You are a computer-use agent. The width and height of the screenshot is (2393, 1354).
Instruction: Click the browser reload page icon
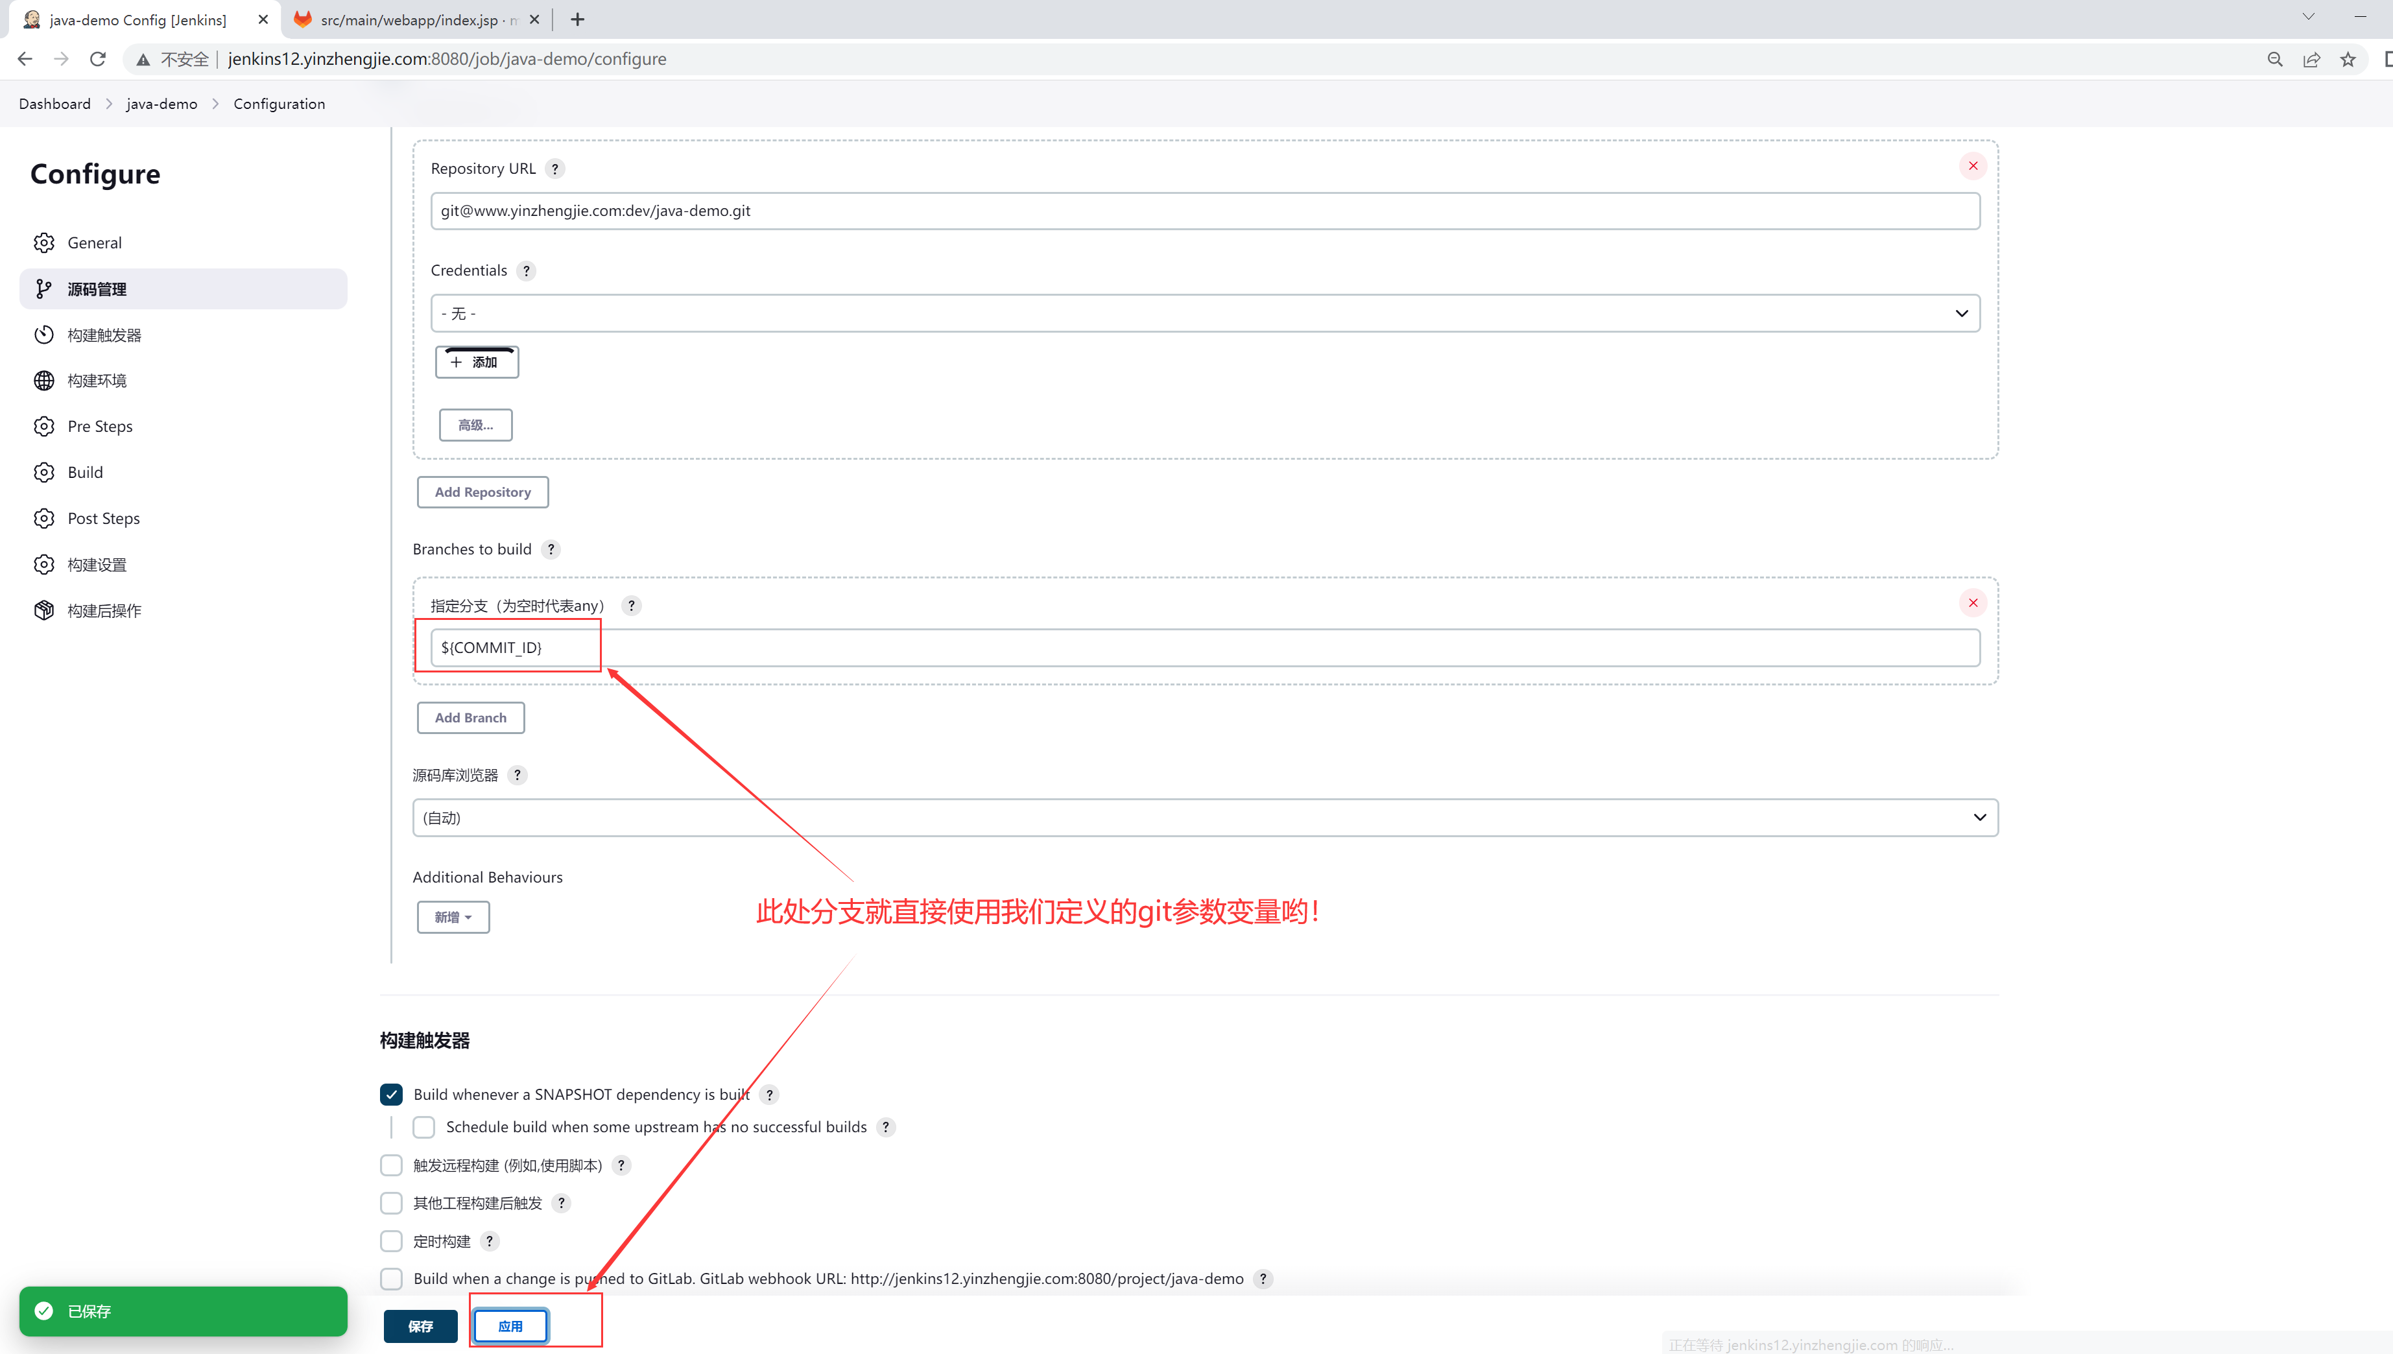[98, 60]
